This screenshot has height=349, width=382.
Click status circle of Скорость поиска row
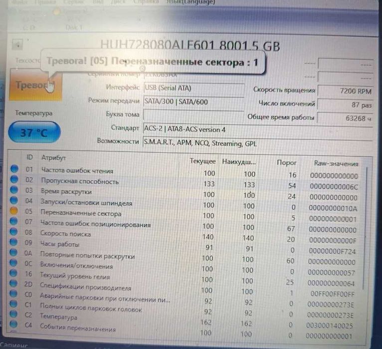click(13, 232)
